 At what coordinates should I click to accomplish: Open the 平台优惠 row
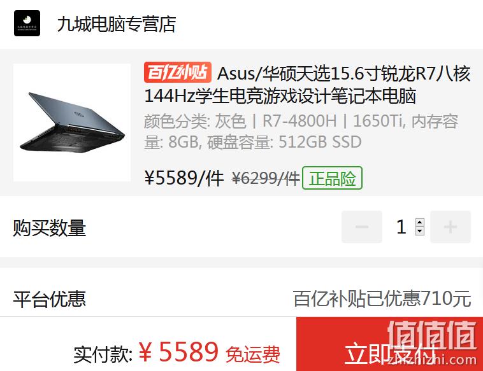(x=242, y=298)
